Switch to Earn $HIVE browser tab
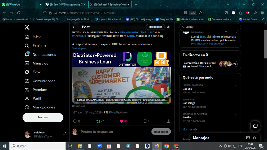 click(66, 5)
